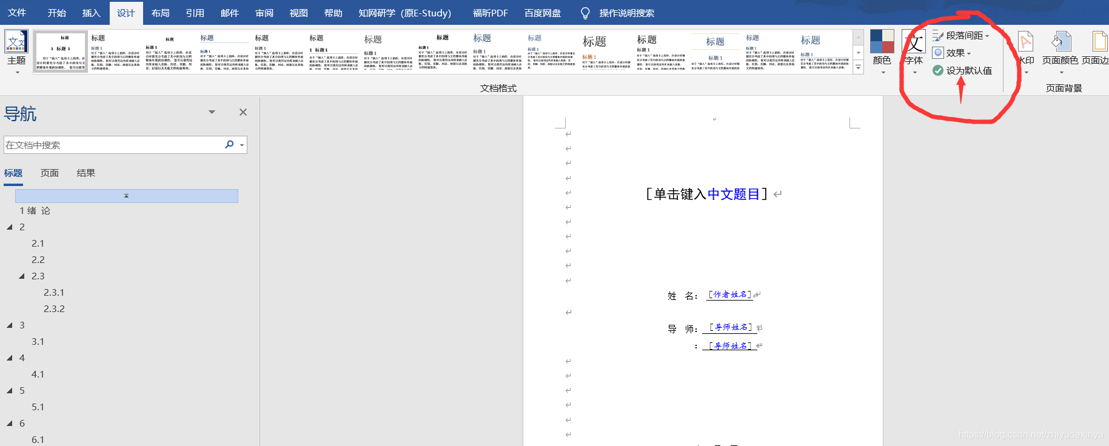Switch to the 引用 (References) tab
The image size is (1109, 446).
pyautogui.click(x=195, y=13)
